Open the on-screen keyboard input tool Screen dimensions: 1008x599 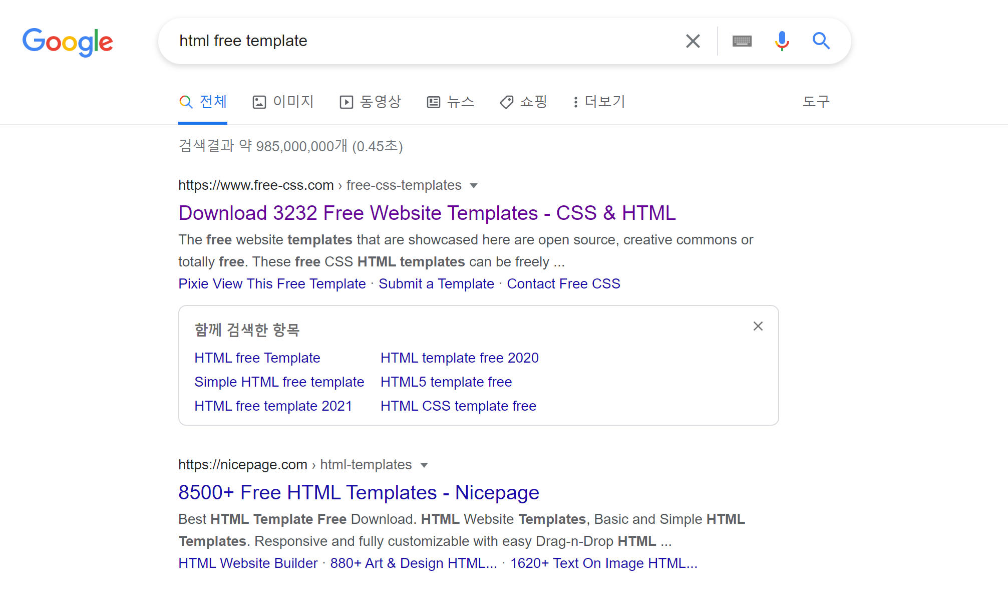[x=742, y=41]
